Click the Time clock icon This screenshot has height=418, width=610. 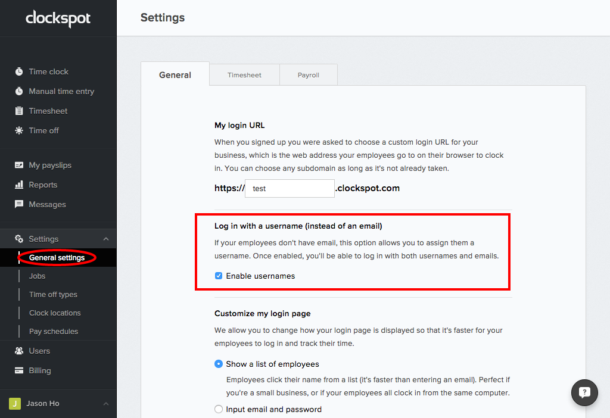19,71
